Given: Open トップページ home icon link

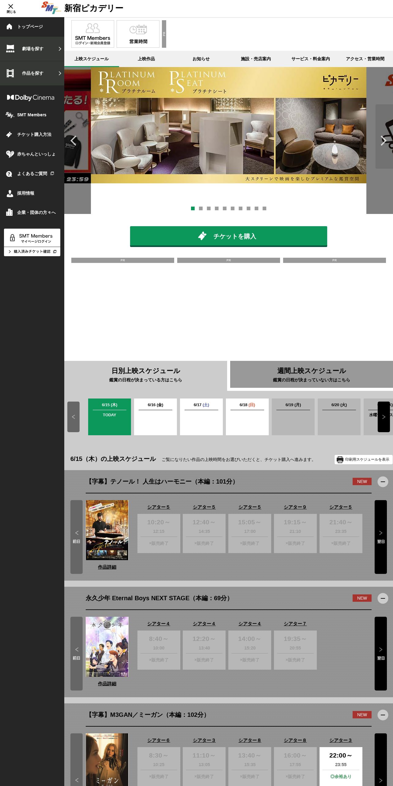Looking at the screenshot, I should (32, 27).
